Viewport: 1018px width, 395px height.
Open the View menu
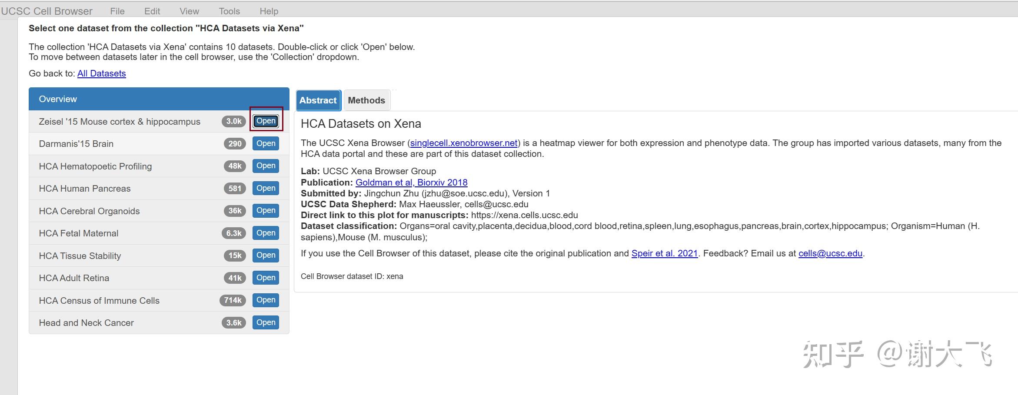189,11
